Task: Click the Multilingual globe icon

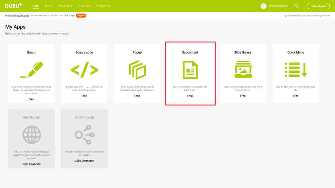Action: [x=32, y=135]
